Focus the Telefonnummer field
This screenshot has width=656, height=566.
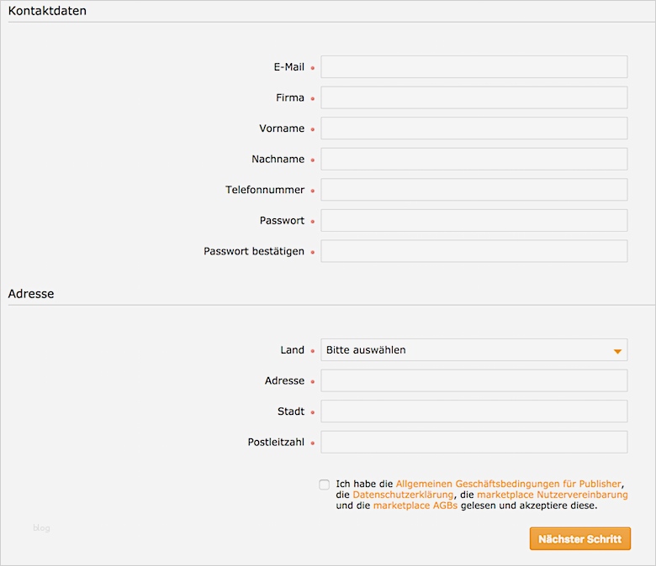[473, 190]
